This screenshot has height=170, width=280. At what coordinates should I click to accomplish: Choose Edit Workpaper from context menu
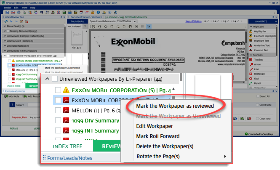(155, 126)
